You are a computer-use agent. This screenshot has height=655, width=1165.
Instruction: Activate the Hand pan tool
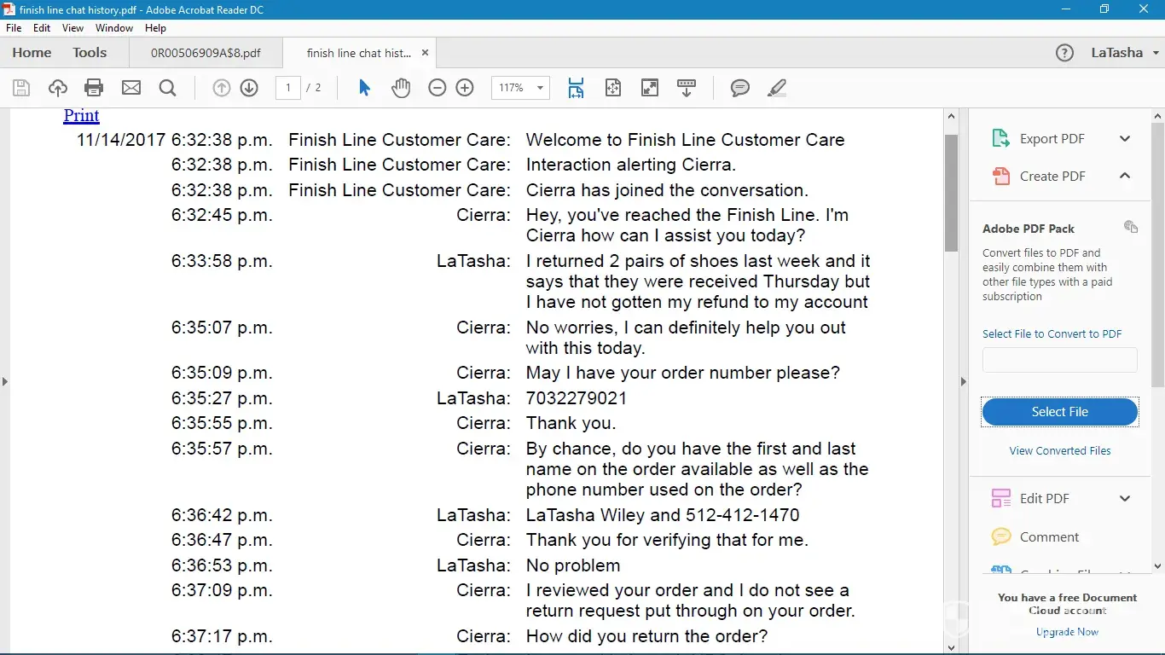click(x=401, y=88)
